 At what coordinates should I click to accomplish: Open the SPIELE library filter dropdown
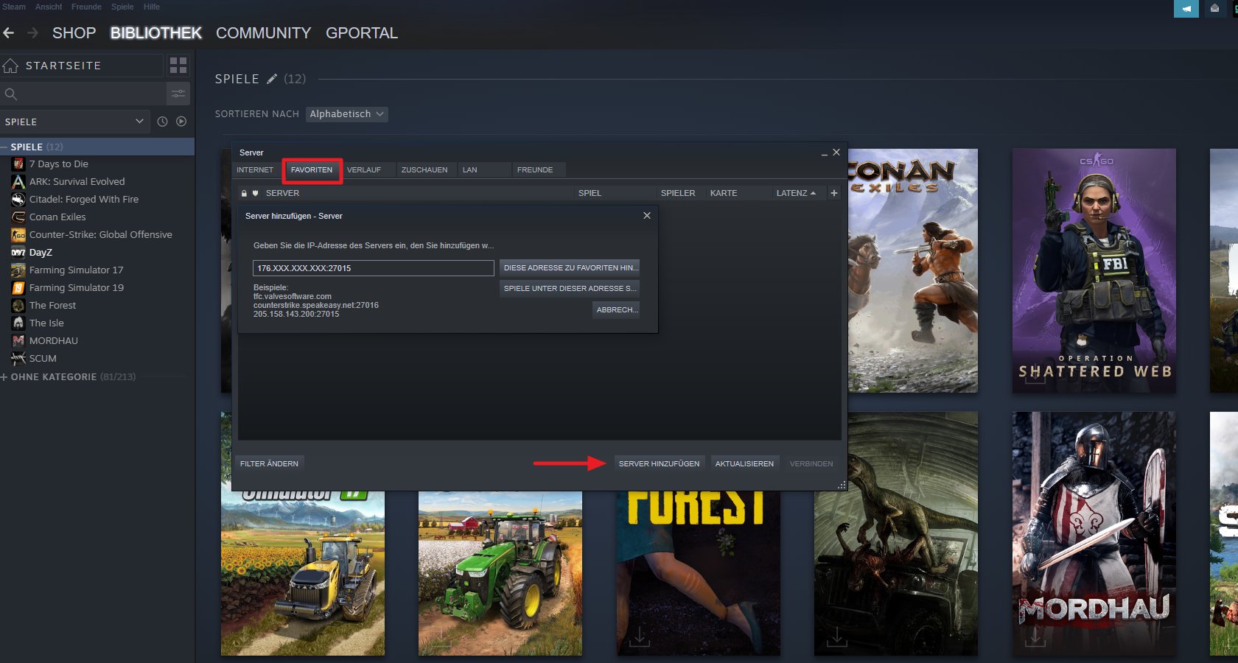(x=74, y=122)
